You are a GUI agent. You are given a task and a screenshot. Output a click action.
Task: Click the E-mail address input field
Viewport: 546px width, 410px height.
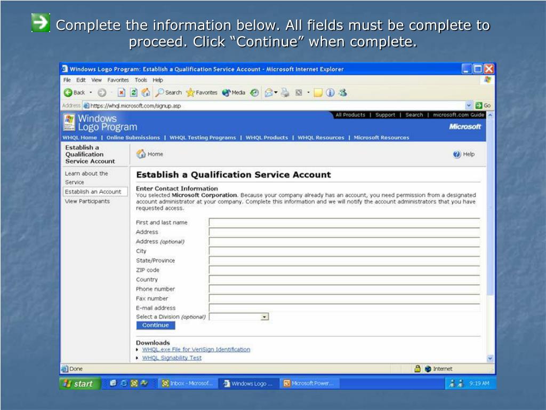344,308
